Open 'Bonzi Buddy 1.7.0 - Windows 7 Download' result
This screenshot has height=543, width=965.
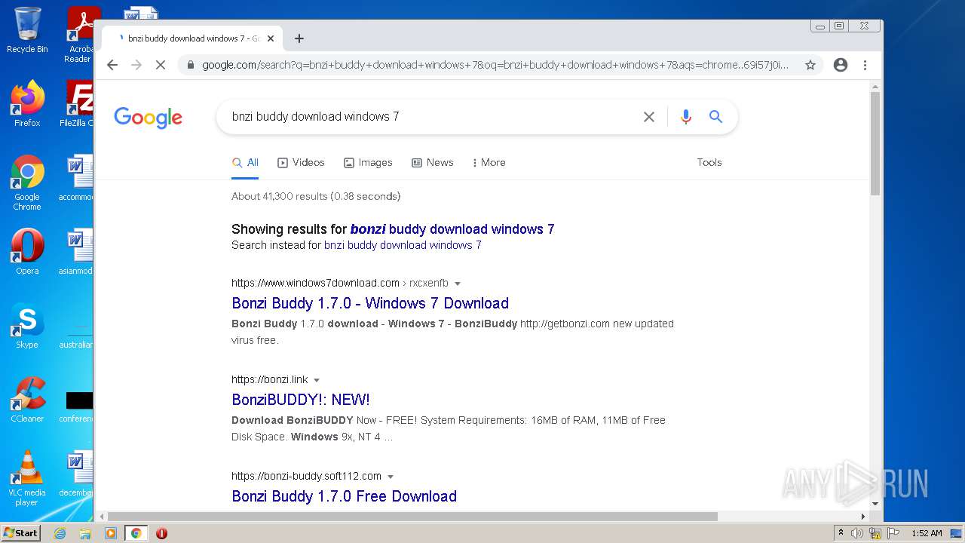pyautogui.click(x=370, y=303)
